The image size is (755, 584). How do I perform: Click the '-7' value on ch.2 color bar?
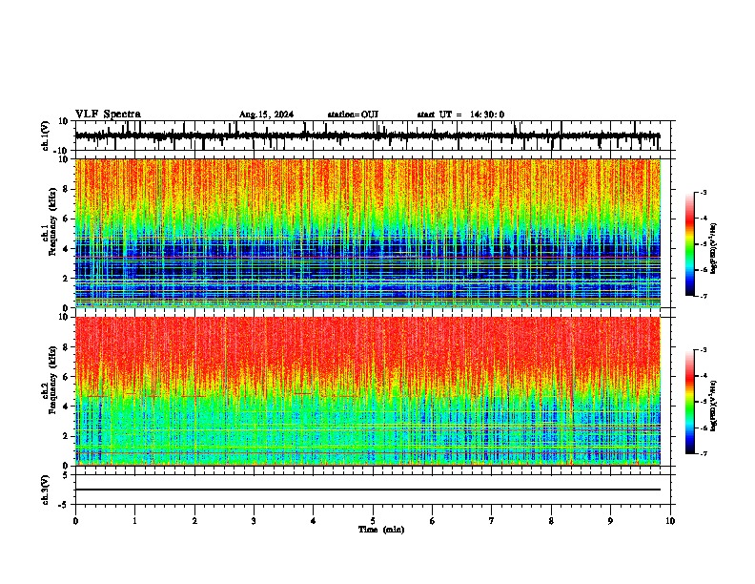(704, 453)
